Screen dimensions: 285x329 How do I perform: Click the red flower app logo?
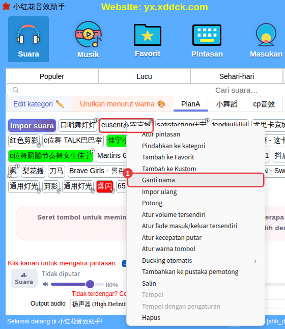click(6, 7)
